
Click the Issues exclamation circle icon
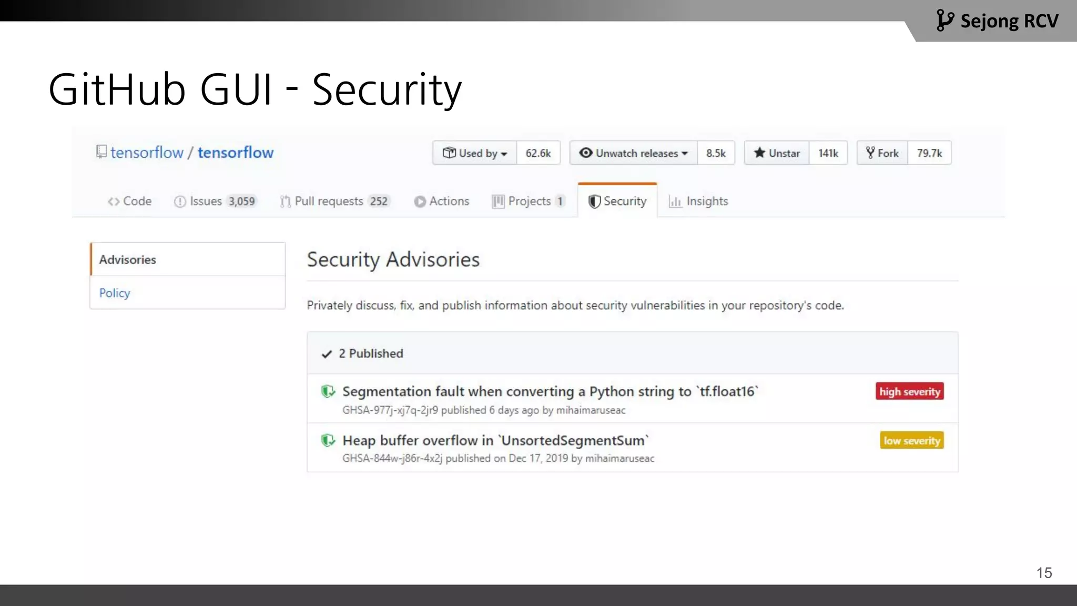tap(180, 201)
